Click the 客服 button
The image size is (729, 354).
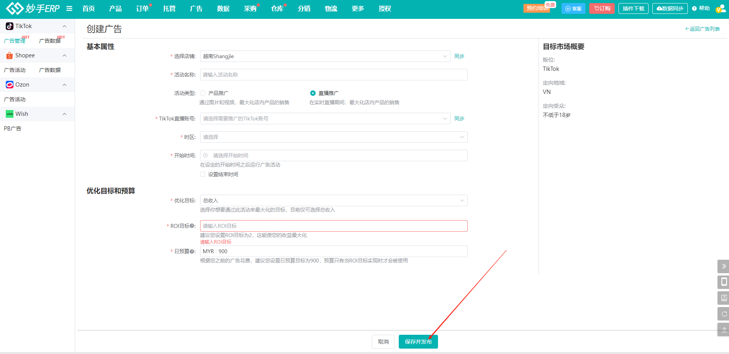point(574,8)
